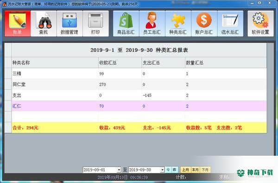This screenshot has width=278, height=183.
Task: Open 软件设置 software settings
Action: click(260, 24)
